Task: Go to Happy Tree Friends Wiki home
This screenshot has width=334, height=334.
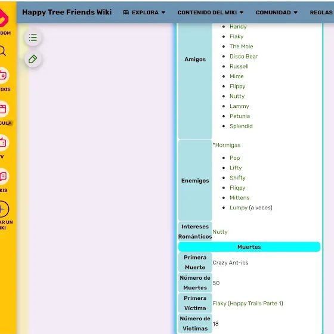Action: [x=67, y=12]
